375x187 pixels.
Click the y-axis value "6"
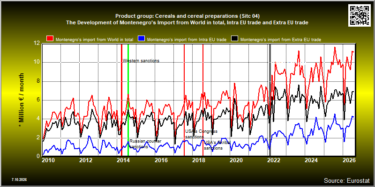click(38, 100)
